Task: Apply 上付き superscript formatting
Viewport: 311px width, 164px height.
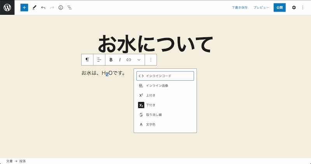Action: click(x=165, y=95)
